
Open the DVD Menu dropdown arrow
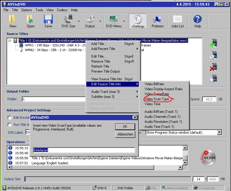click(x=124, y=21)
